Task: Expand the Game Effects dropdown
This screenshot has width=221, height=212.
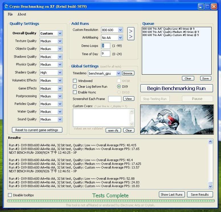Action: (x=60, y=89)
